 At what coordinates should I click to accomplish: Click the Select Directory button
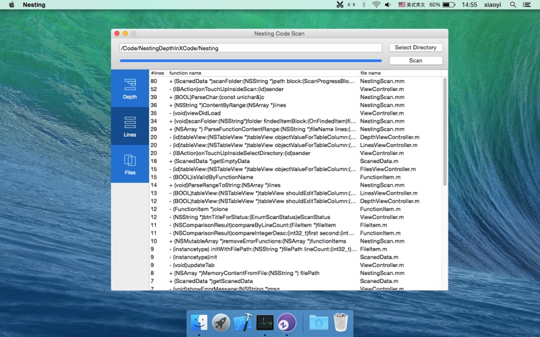(x=416, y=47)
